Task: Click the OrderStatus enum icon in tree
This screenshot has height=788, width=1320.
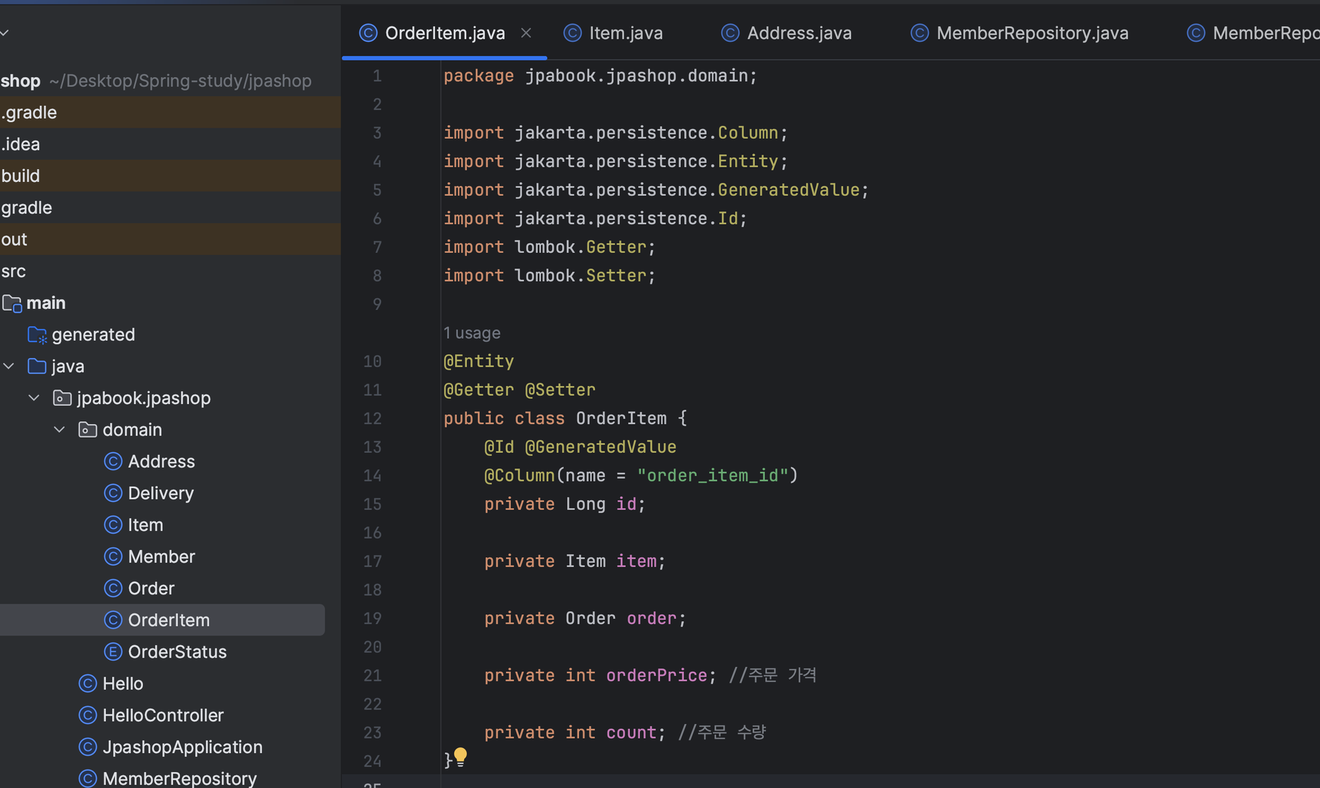Action: pos(113,651)
